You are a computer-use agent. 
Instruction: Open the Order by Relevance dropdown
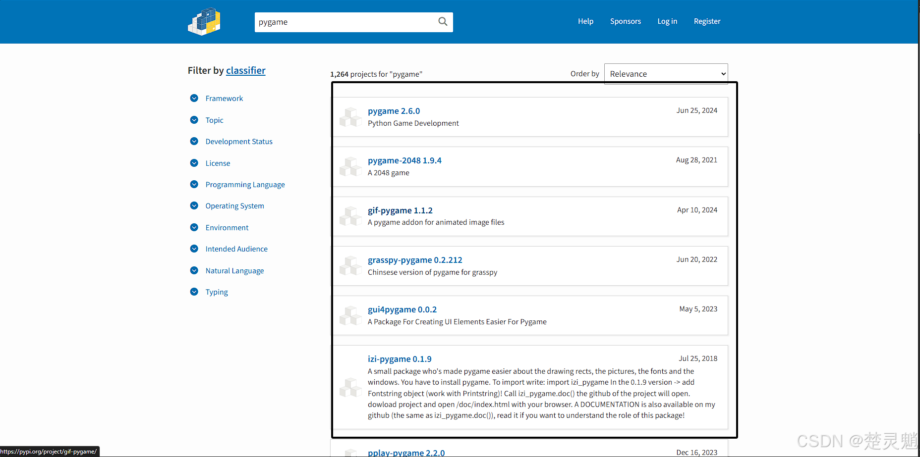[x=666, y=74]
